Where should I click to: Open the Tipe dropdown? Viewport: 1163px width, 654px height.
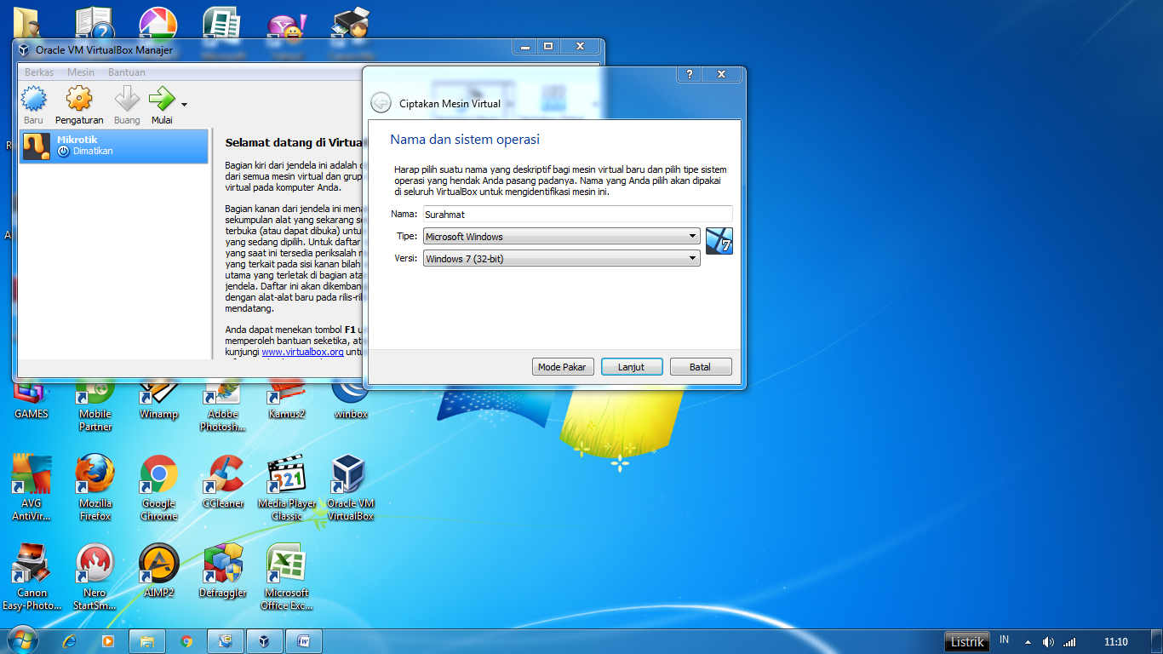[x=561, y=236]
